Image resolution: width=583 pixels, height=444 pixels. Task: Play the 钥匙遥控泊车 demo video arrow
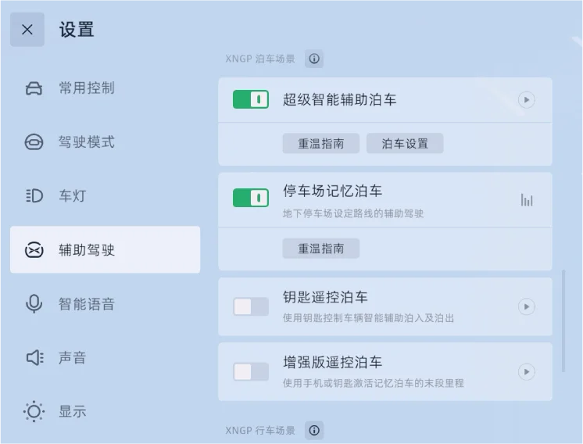[527, 306]
